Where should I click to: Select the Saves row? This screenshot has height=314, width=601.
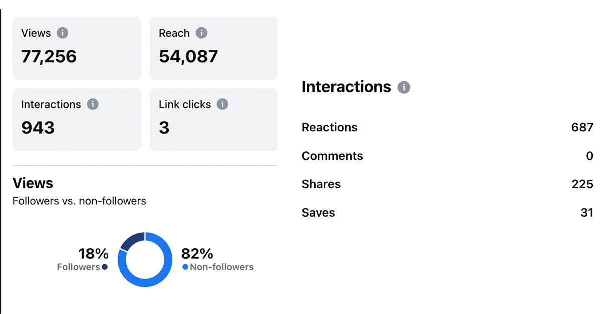click(x=447, y=213)
